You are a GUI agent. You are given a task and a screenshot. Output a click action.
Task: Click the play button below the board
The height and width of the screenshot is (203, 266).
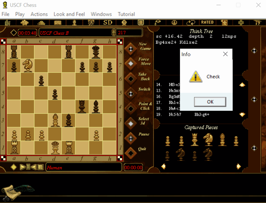(x=22, y=167)
